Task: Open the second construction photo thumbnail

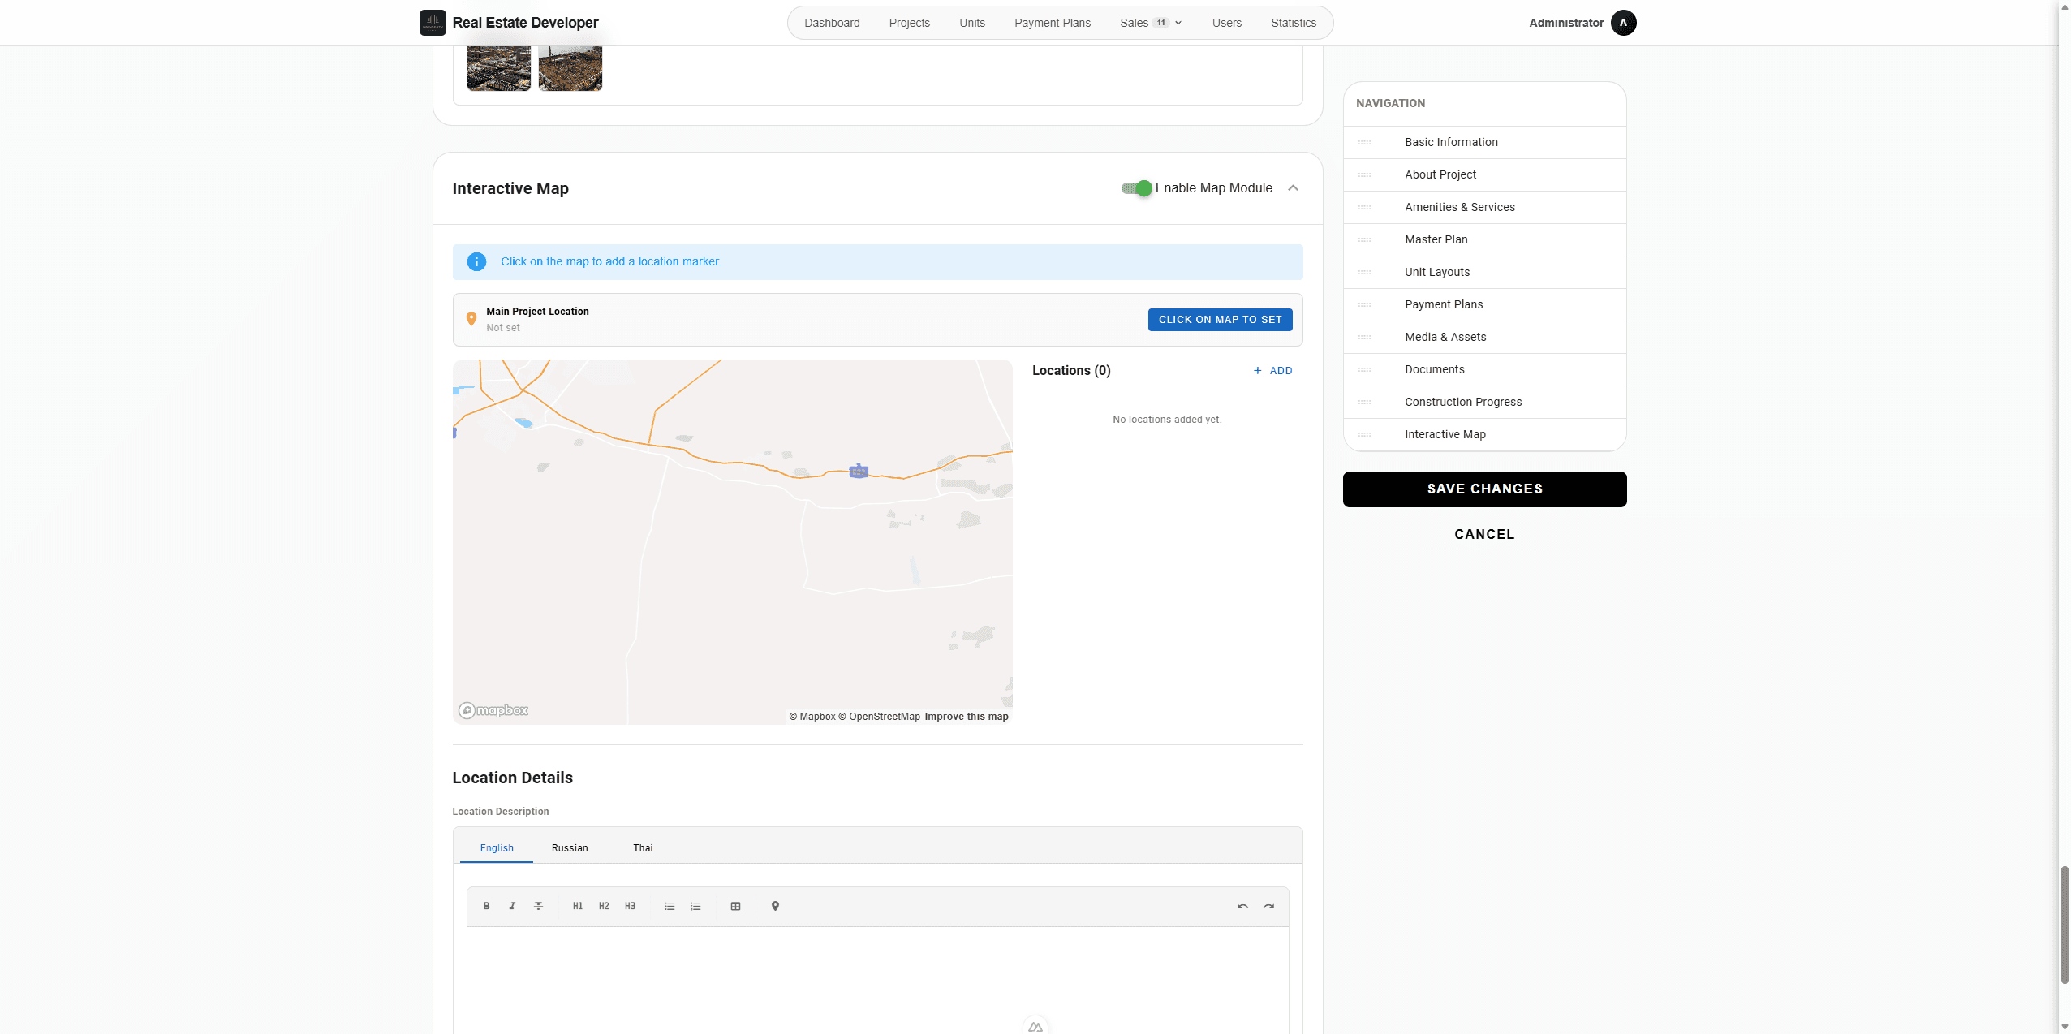Action: coord(570,68)
